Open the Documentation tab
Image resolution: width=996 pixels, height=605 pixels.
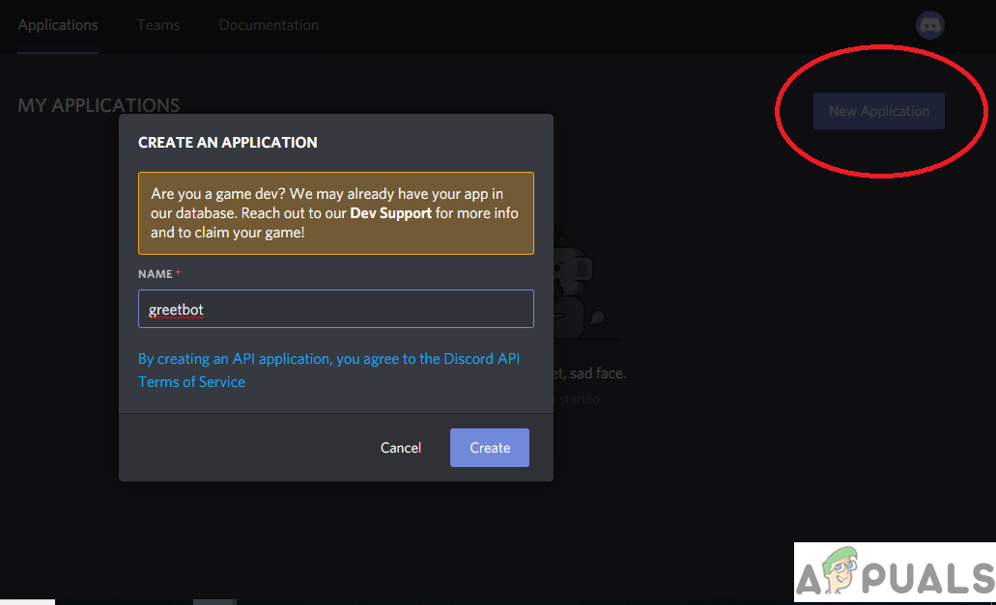point(269,25)
